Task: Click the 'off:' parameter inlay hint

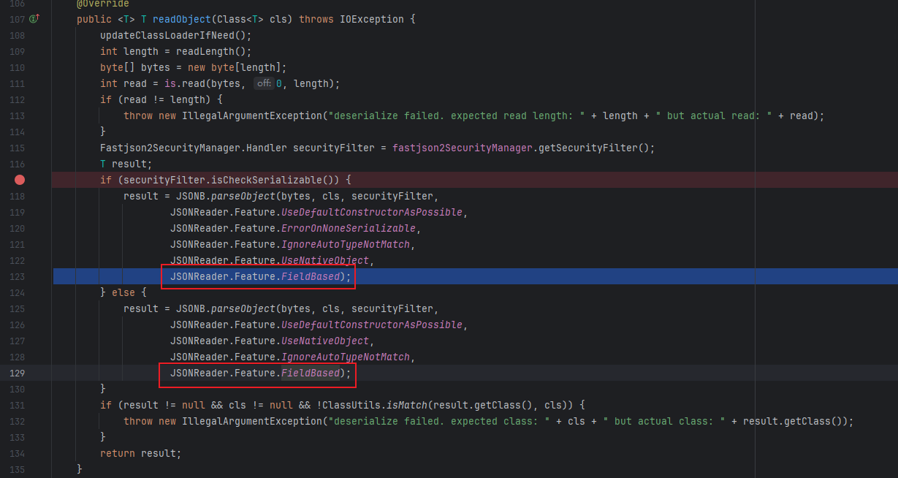Action: pyautogui.click(x=263, y=83)
